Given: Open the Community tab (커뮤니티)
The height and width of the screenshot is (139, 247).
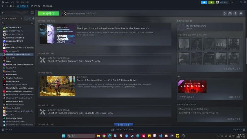Looking at the screenshot, I should [36, 6].
